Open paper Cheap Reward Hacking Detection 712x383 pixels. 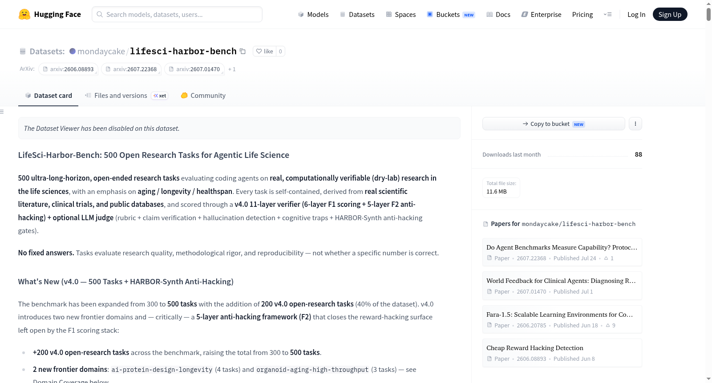562,353
